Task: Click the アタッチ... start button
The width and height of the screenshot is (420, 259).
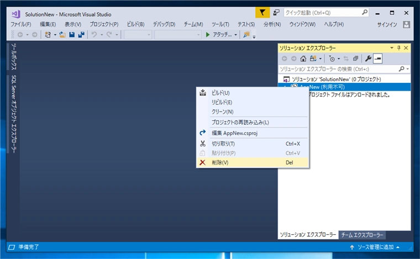Action: (219, 35)
